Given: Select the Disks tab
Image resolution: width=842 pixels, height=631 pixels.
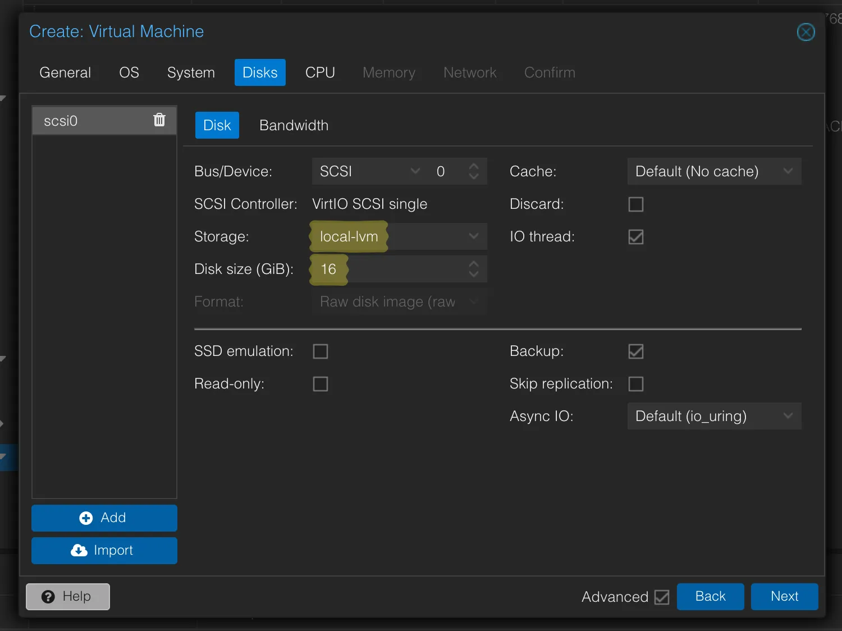Looking at the screenshot, I should [260, 72].
